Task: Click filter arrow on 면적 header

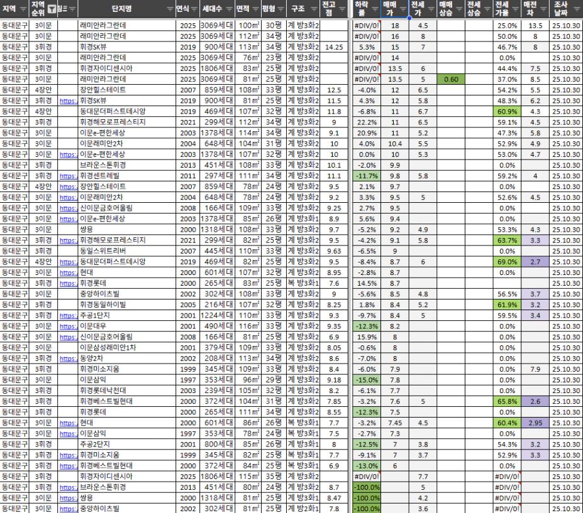Action: [x=255, y=10]
